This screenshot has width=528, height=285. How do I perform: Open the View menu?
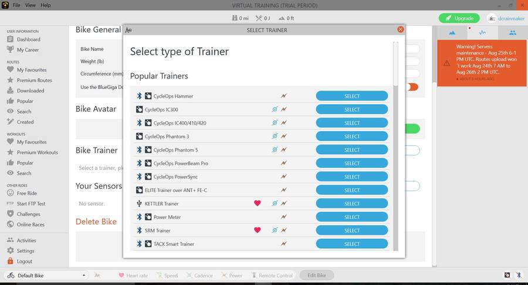[31, 5]
